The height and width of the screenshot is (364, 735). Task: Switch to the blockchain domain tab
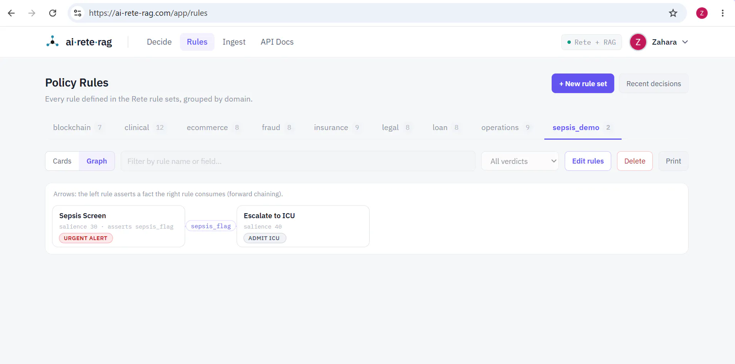click(78, 127)
